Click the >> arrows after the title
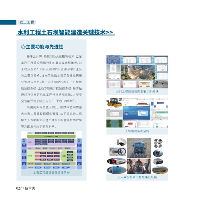This screenshot has width=205, height=205. pos(109,32)
